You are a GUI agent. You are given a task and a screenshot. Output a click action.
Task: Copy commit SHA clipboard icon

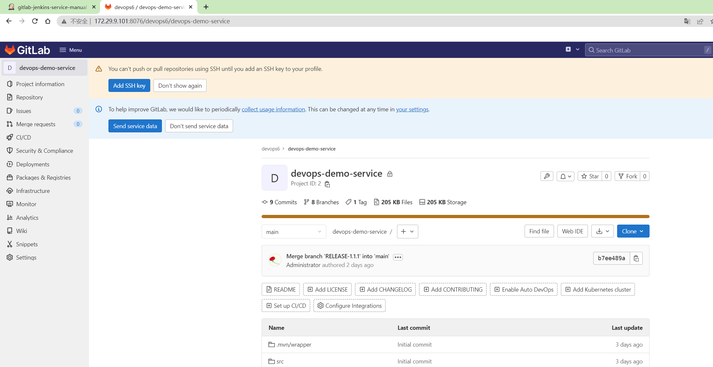636,258
